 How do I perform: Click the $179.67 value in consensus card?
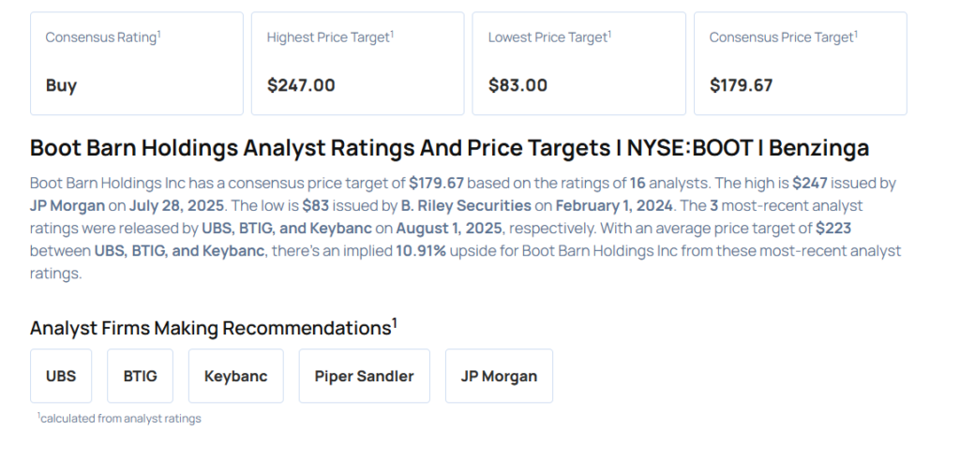[x=741, y=85]
